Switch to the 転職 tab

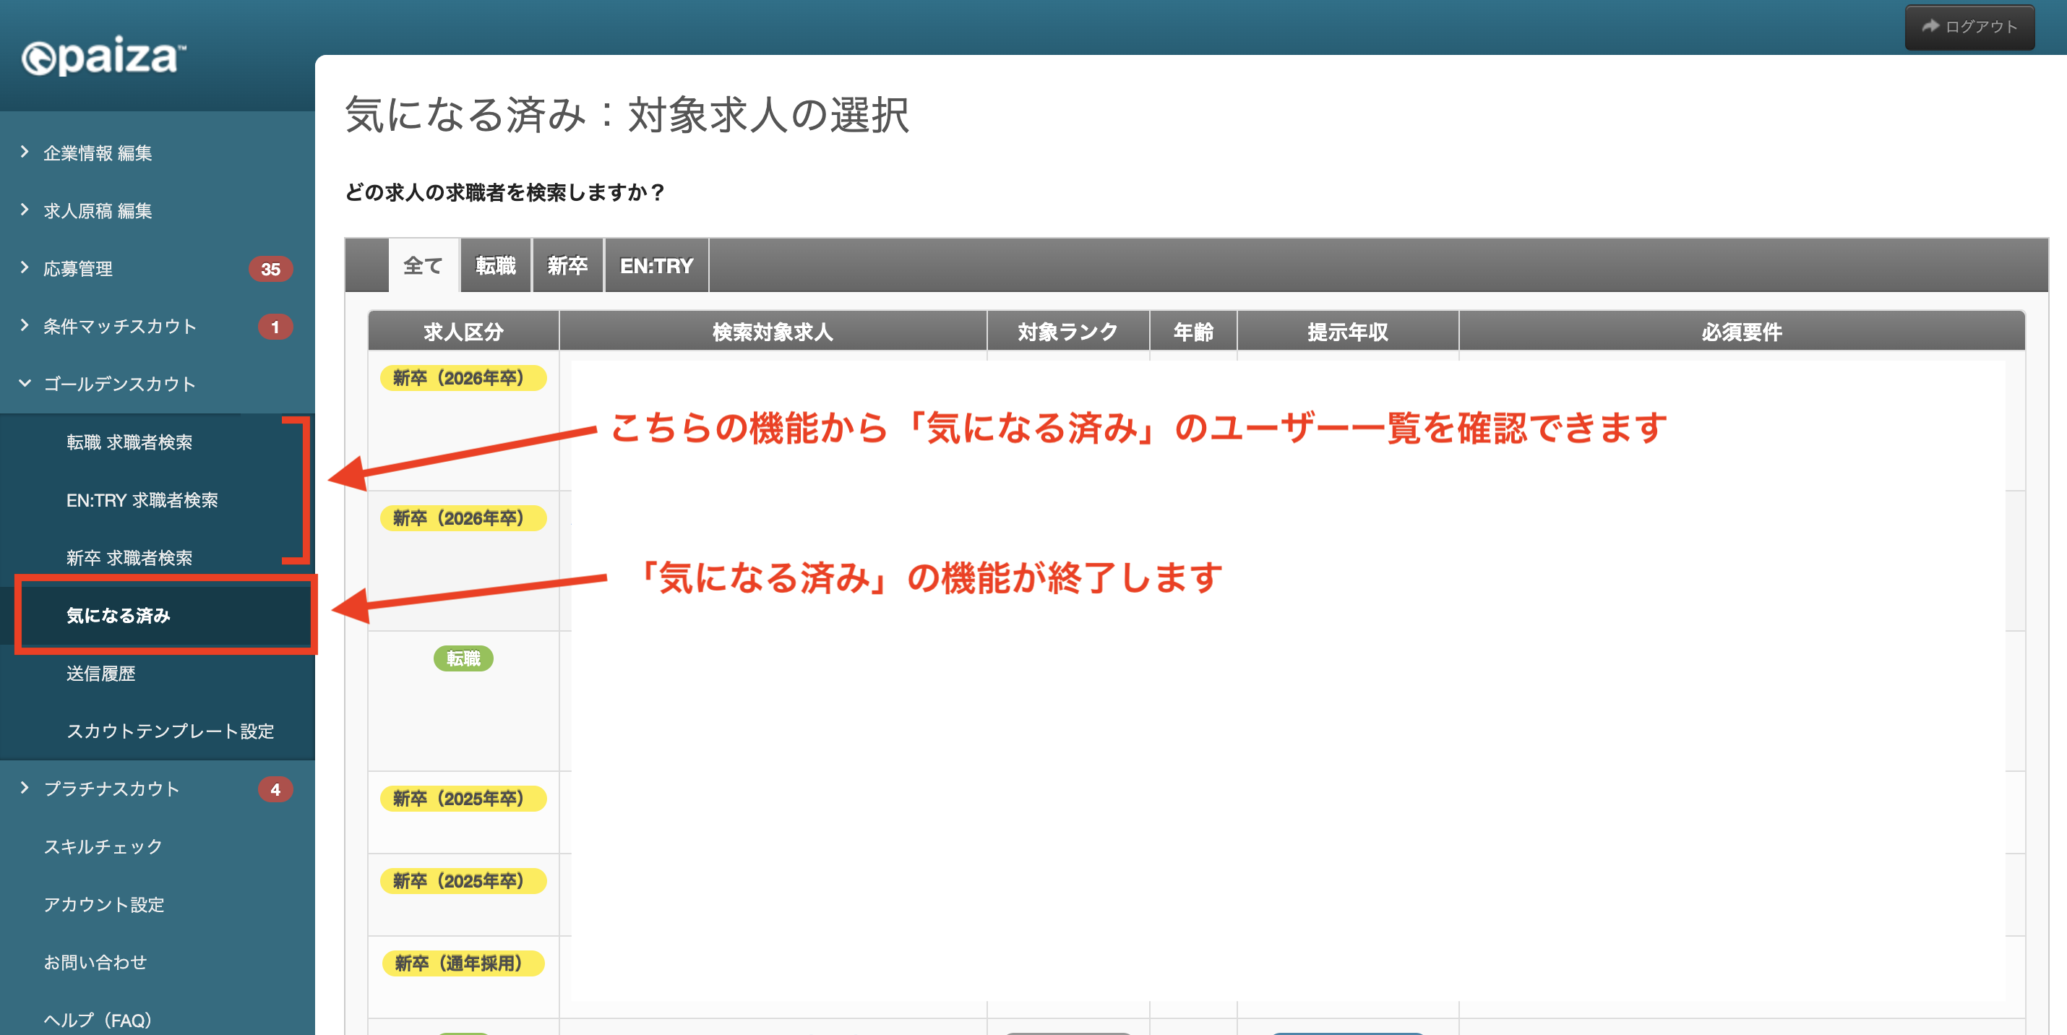[x=495, y=265]
